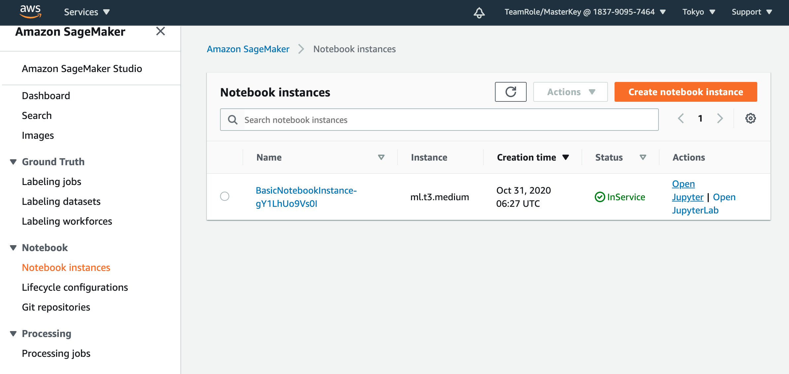Click the search magnifier icon
Image resolution: width=789 pixels, height=374 pixels.
point(233,120)
